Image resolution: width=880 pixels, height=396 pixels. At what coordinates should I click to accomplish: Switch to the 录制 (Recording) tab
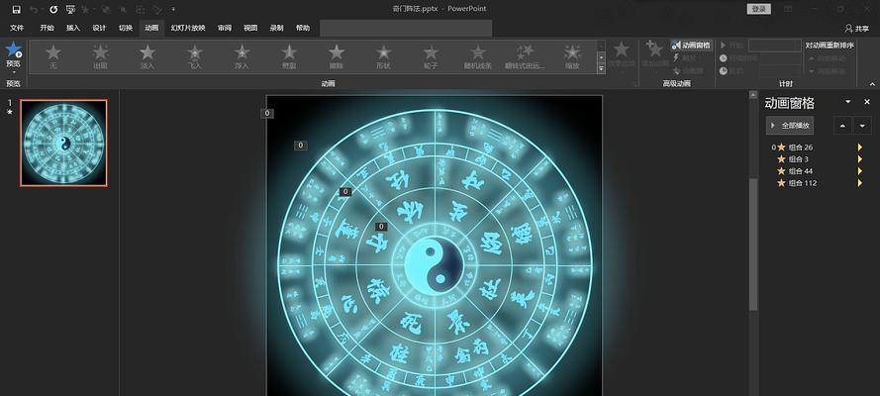pyautogui.click(x=277, y=28)
